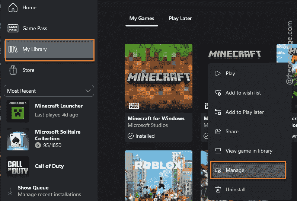Click the Play triangle icon in context menu
This screenshot has width=297, height=201.
pyautogui.click(x=218, y=73)
